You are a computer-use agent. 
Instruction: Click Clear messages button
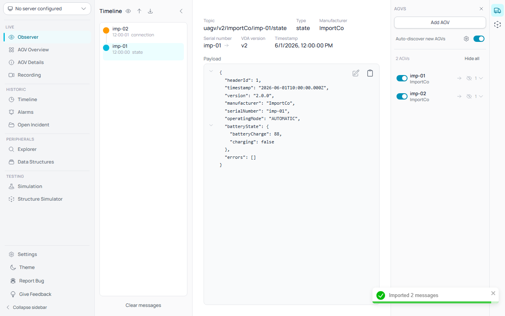[x=143, y=305]
